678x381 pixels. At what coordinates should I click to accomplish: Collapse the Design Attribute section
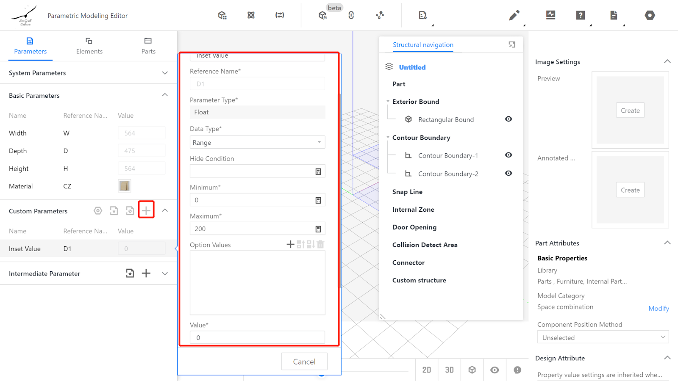tap(667, 358)
